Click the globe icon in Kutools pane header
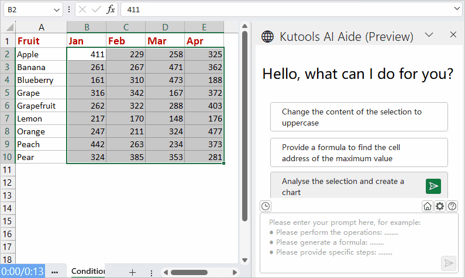Screen dimensions: 465x278 267,36
